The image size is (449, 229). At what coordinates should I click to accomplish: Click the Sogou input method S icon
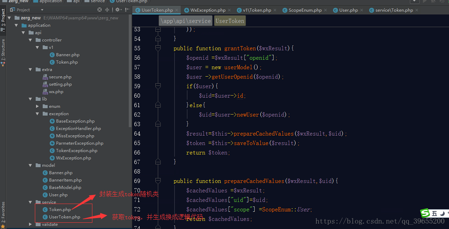point(425,213)
